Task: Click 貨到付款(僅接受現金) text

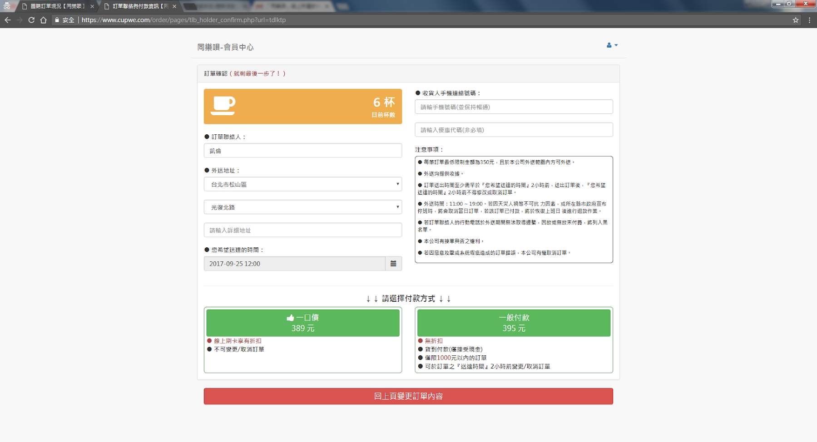Action: (x=454, y=349)
